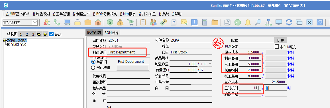Open the calculator tool icon

tap(204, 22)
